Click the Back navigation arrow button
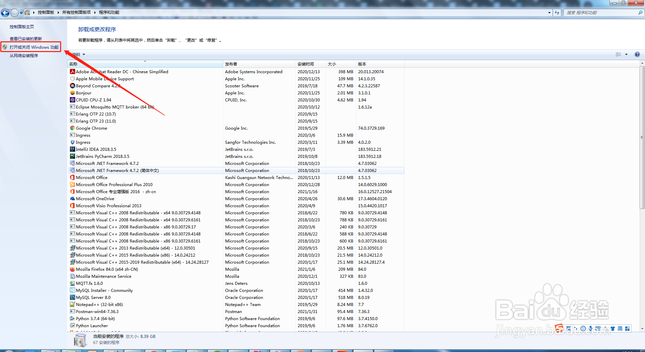 click(x=5, y=13)
